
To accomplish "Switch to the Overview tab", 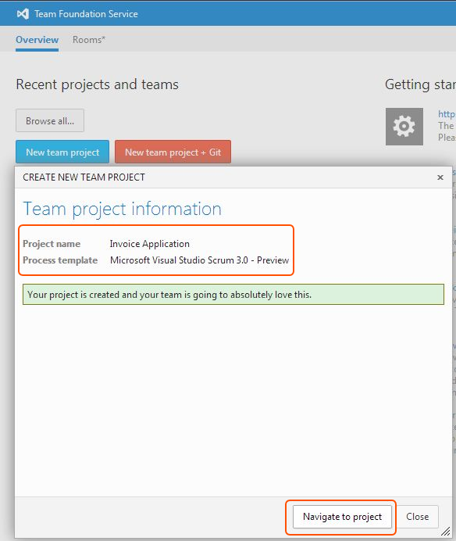I will 37,40.
